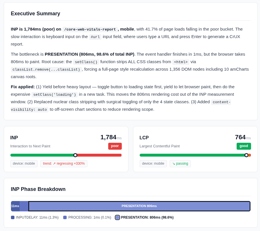The height and width of the screenshot is (231, 260).
Task: Click the red "poor" INP badge
Action: tap(115, 146)
